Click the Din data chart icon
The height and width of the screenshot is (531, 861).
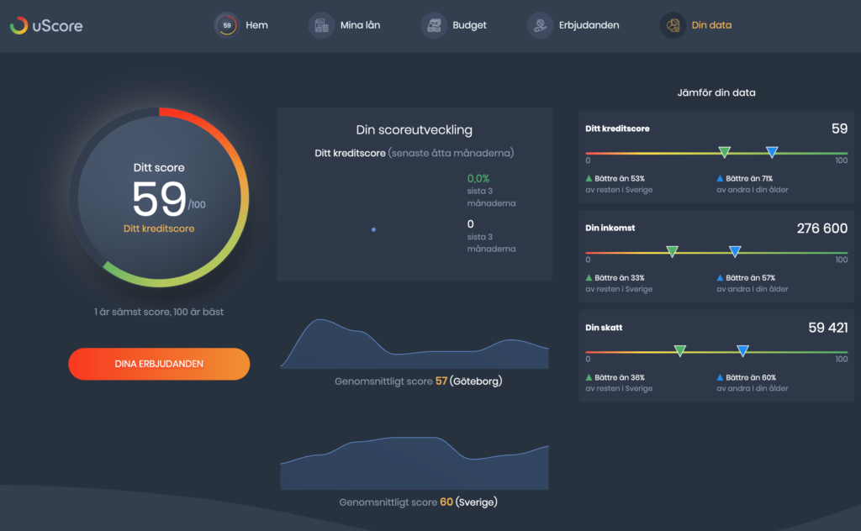click(x=673, y=25)
